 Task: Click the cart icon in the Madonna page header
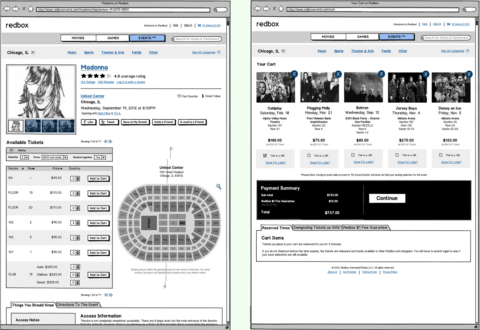coord(199,25)
